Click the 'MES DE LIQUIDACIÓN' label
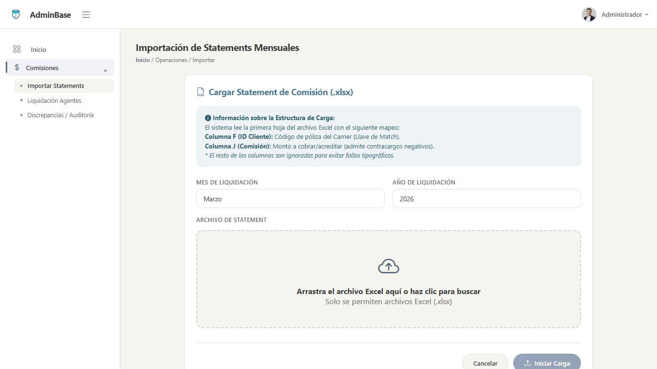The image size is (657, 369). pyautogui.click(x=227, y=183)
